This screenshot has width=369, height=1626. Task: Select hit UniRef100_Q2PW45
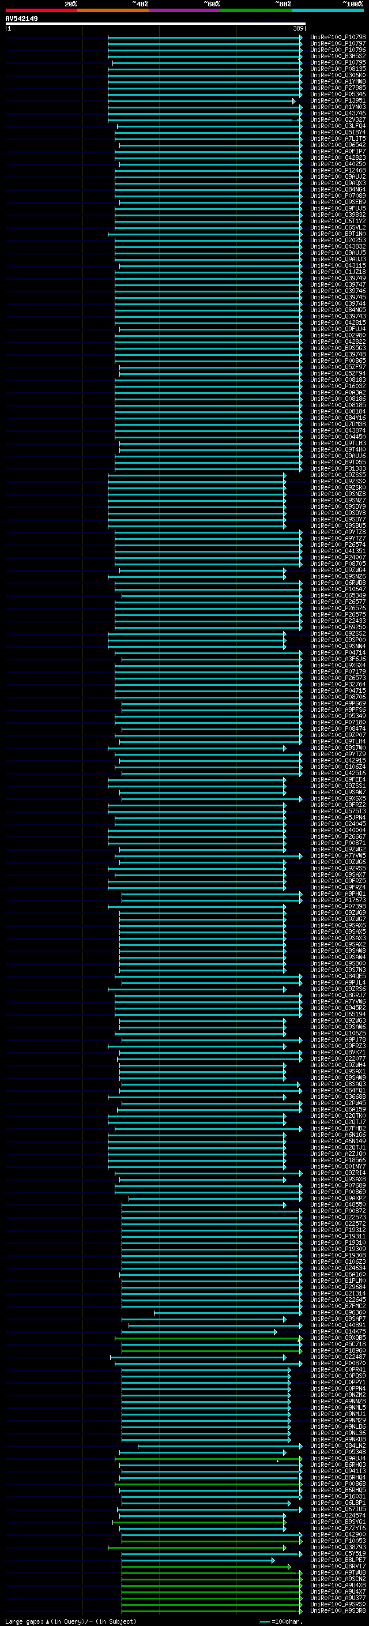pyautogui.click(x=337, y=1103)
